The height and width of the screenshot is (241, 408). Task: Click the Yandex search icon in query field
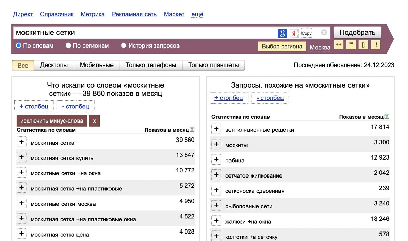tap(294, 33)
